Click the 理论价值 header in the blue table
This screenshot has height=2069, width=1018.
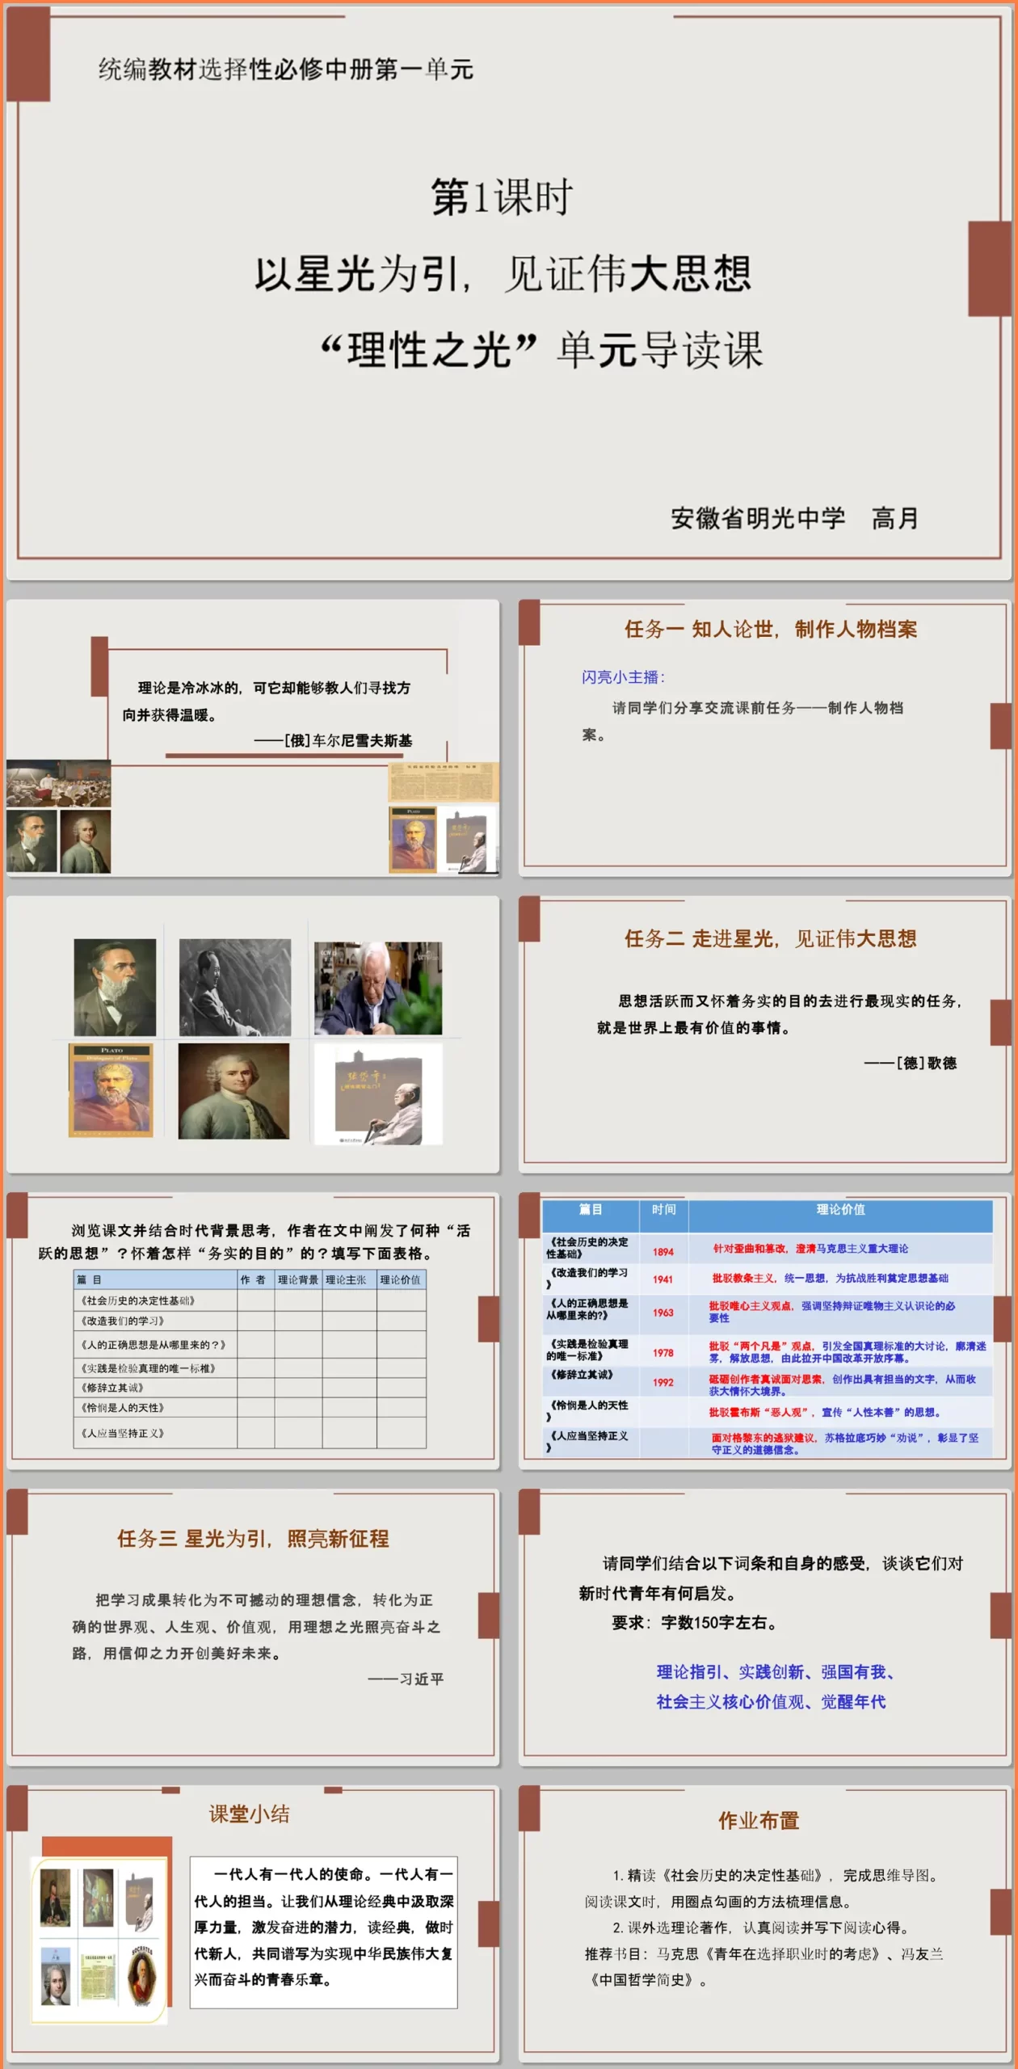click(840, 1209)
